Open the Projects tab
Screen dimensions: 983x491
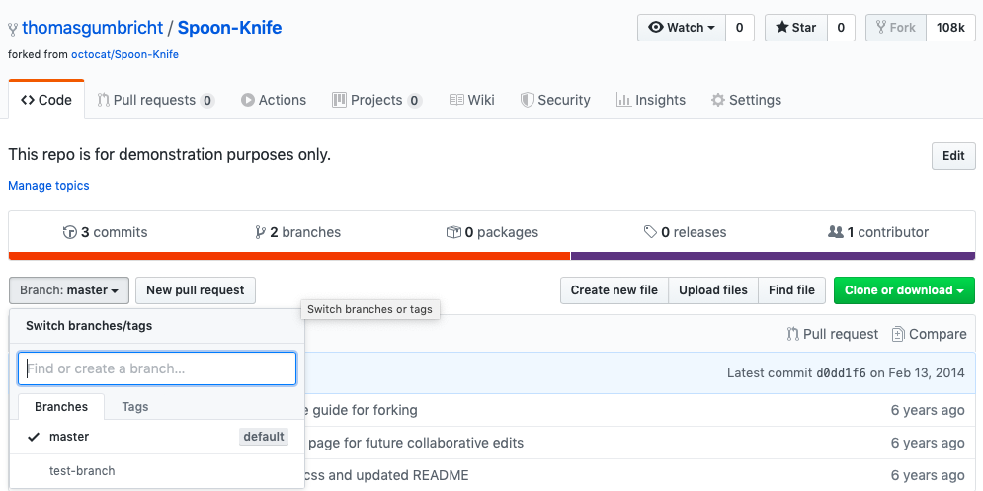point(376,100)
